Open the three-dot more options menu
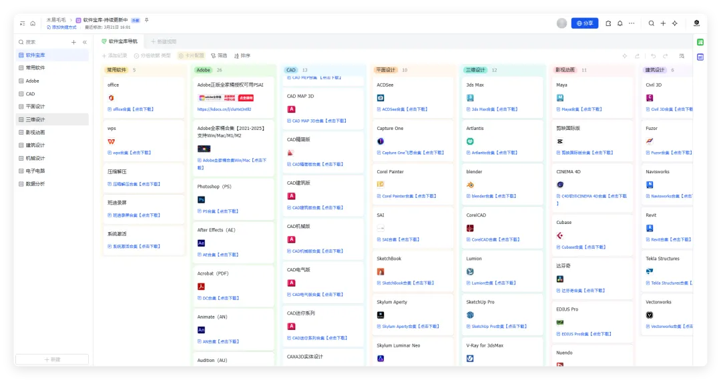This screenshot has height=380, width=721. pyautogui.click(x=632, y=23)
